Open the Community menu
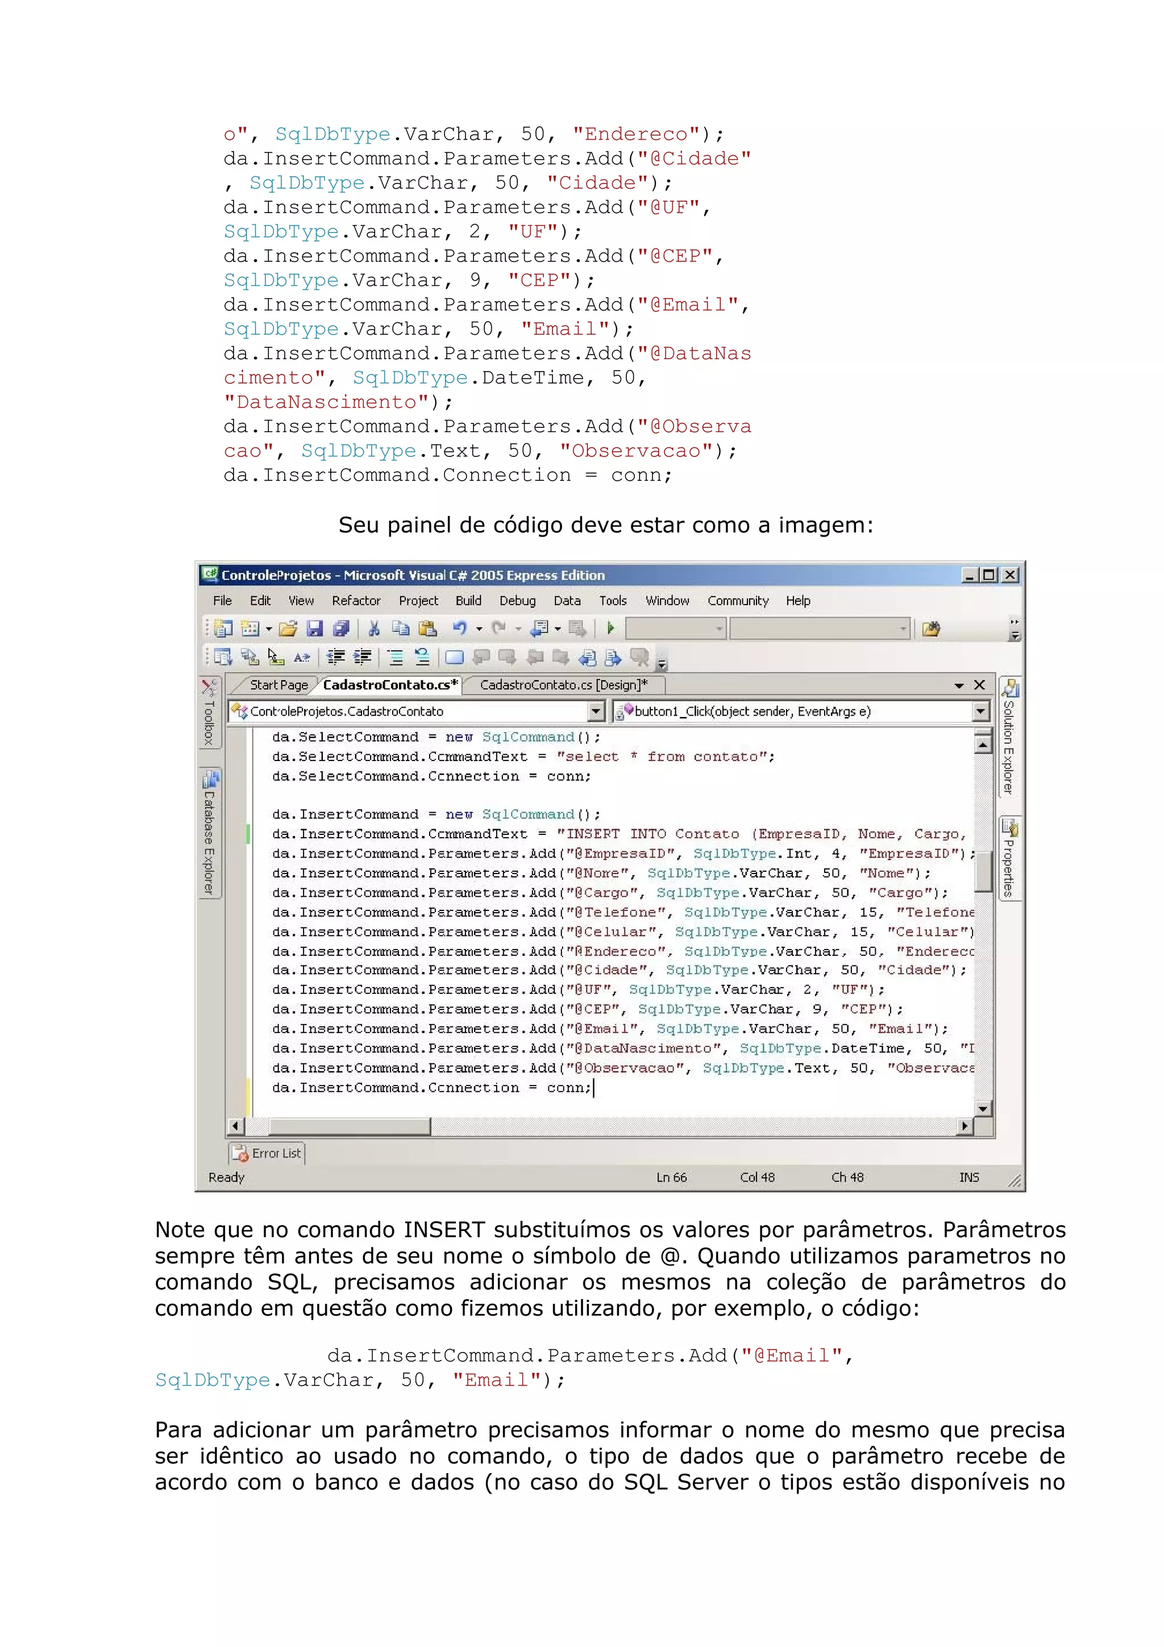 pyautogui.click(x=738, y=601)
